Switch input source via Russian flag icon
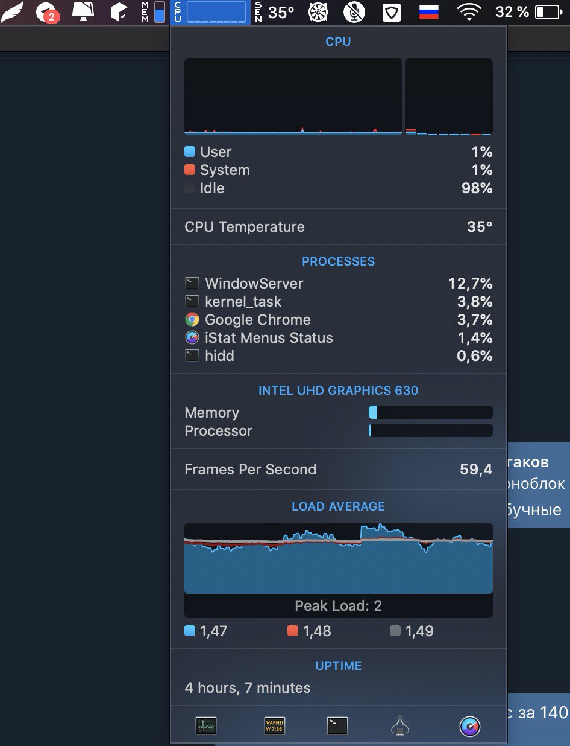 click(428, 12)
